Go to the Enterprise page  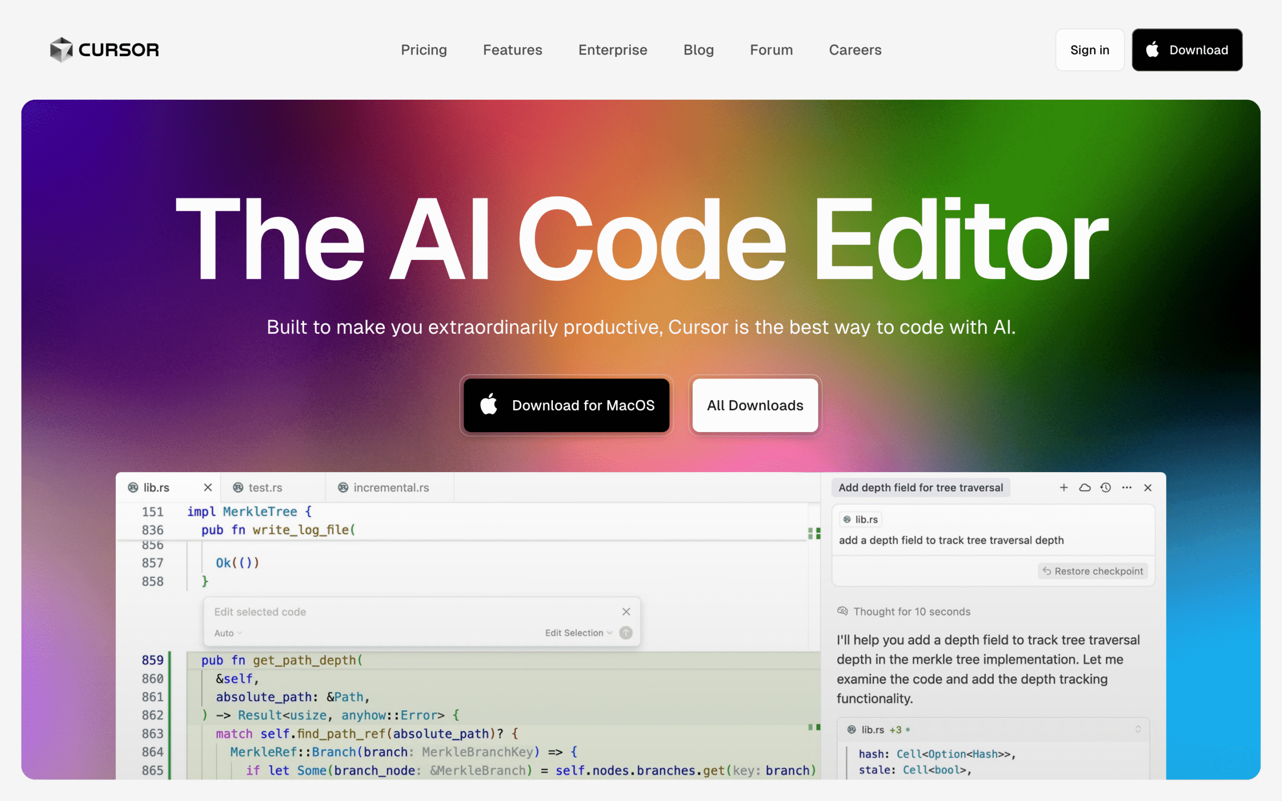click(x=612, y=50)
